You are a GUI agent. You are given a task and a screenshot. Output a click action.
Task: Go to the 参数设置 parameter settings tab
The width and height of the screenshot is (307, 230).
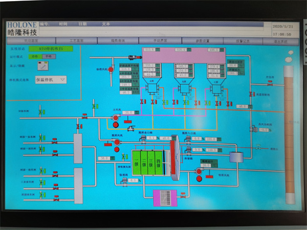pos(203,39)
